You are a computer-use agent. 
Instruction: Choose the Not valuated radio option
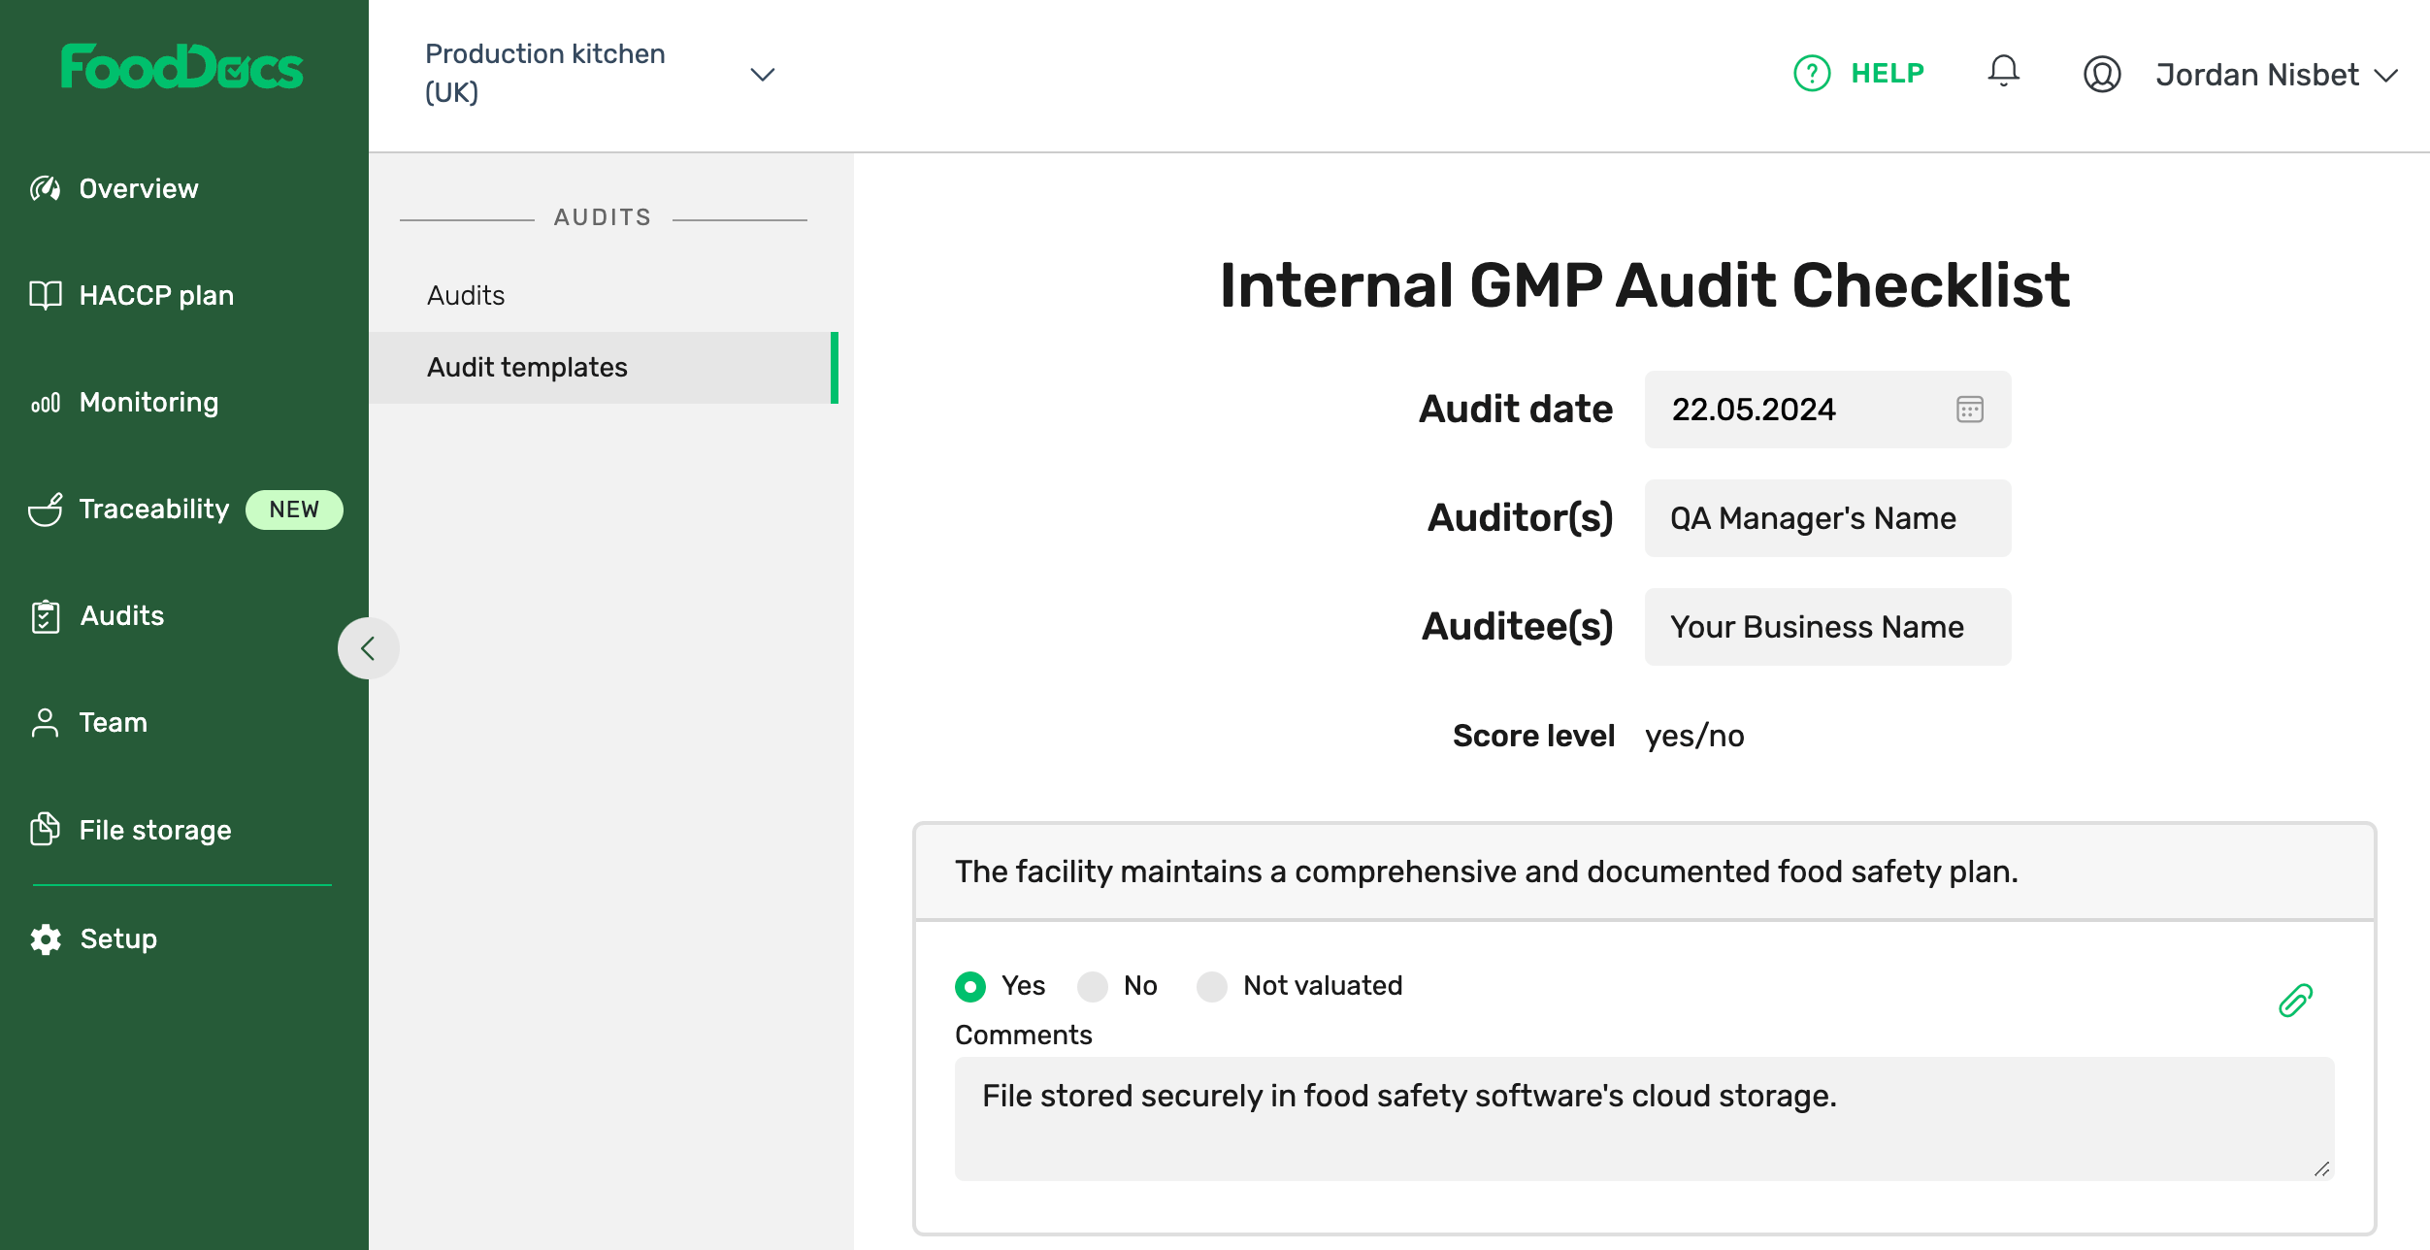[1212, 987]
